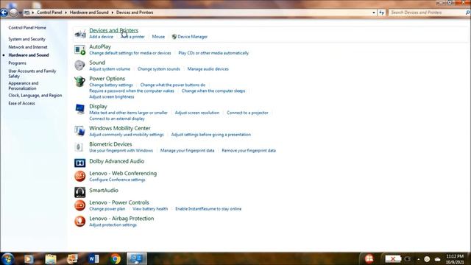Image resolution: width=471 pixels, height=265 pixels.
Task: Click the Lenovo Power Controls icon
Action: 80,205
